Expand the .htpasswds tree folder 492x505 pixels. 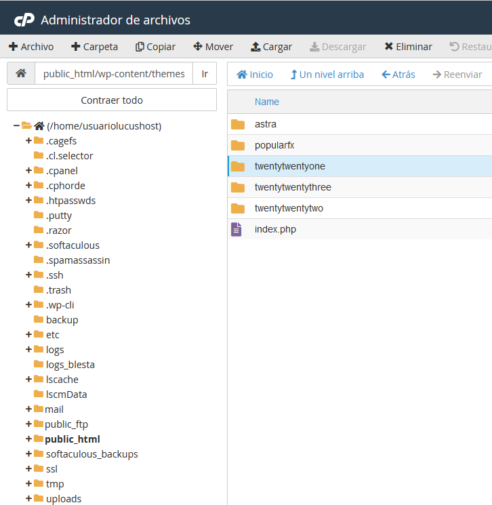(x=28, y=201)
